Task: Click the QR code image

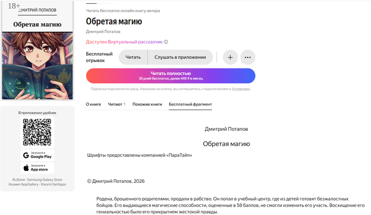Action: 37,132
